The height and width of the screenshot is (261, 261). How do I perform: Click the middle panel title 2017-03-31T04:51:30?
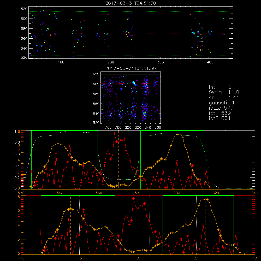(131, 68)
